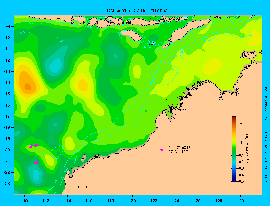Click the colorbar value -0.4
Screen dimensions: 270x206
240,175
